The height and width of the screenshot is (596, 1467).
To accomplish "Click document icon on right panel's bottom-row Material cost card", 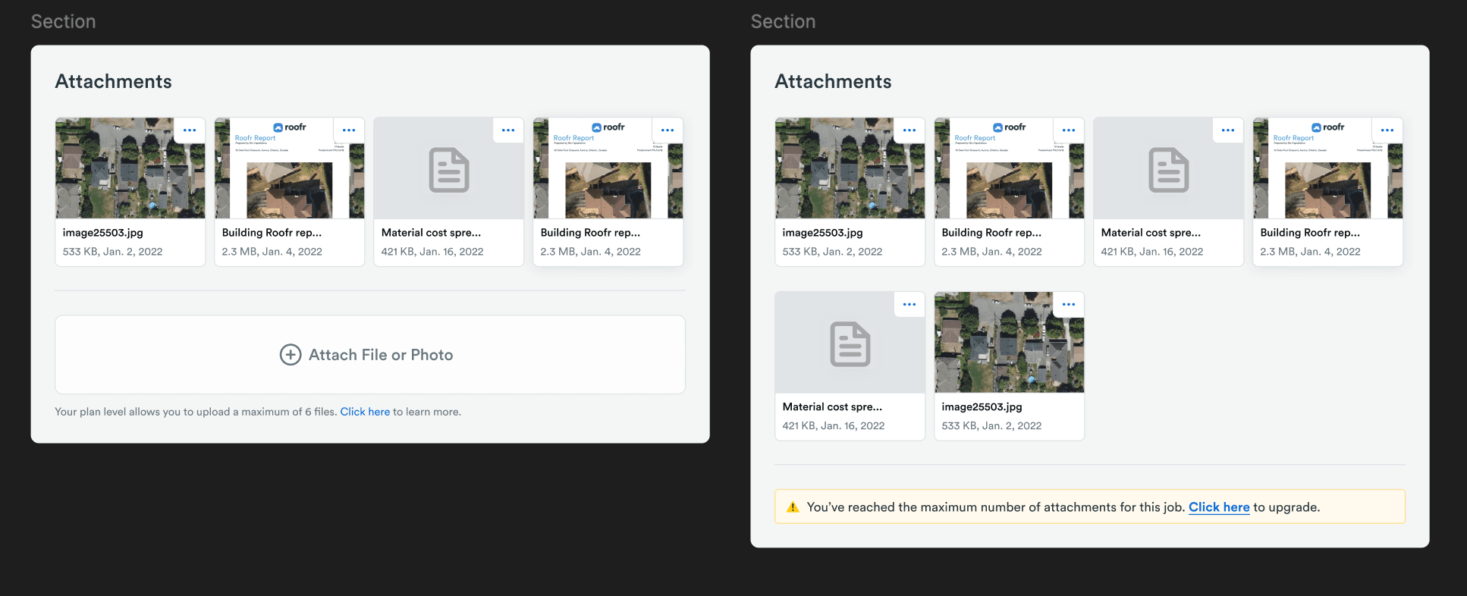I will click(850, 344).
